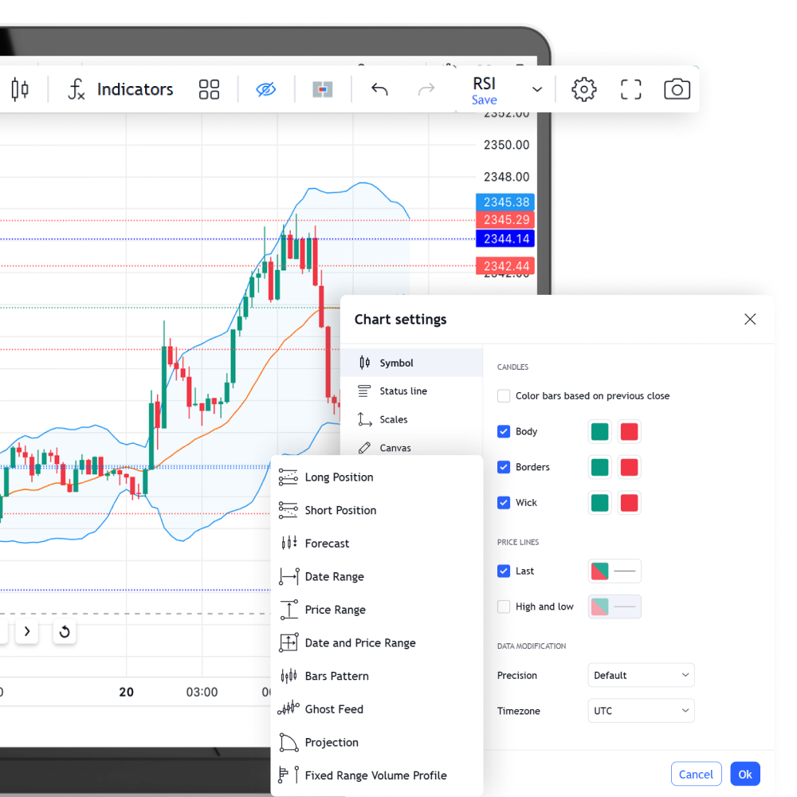Open the Timezone UTC dropdown
This screenshot has height=797, width=797.
(x=641, y=711)
